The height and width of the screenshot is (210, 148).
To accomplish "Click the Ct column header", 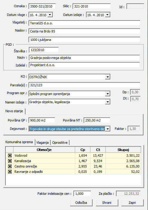I will pos(98,150).
